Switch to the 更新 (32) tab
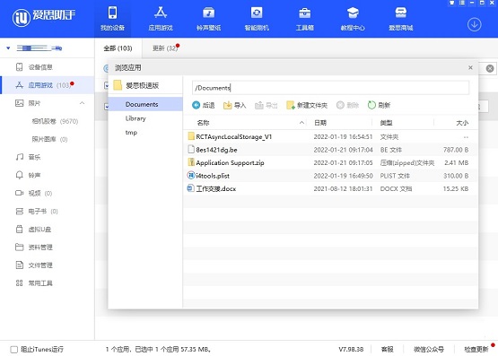498x356 pixels. 165,48
